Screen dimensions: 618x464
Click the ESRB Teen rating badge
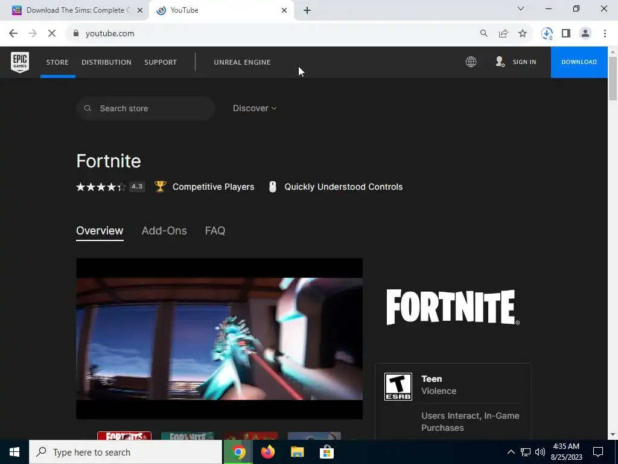pyautogui.click(x=398, y=387)
